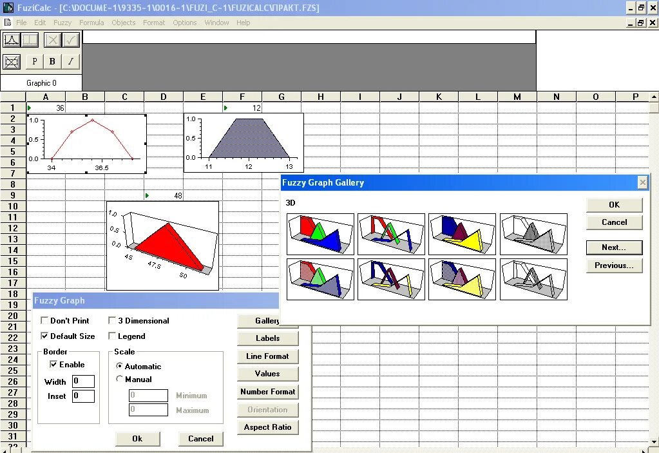Toggle the B bold toolbar button

pos(52,61)
